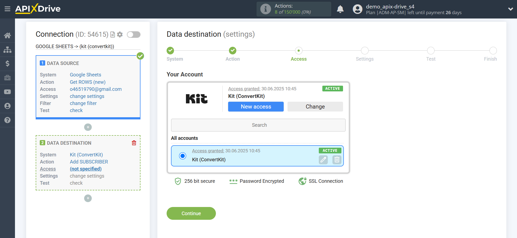The image size is (517, 238).
Task: Click the ACTIVE badge in Your Account card
Action: coord(332,89)
